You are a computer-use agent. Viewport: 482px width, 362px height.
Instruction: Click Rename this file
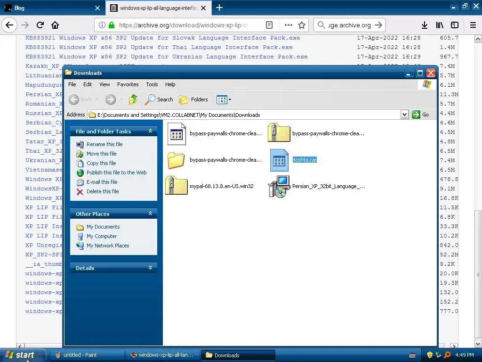click(104, 144)
